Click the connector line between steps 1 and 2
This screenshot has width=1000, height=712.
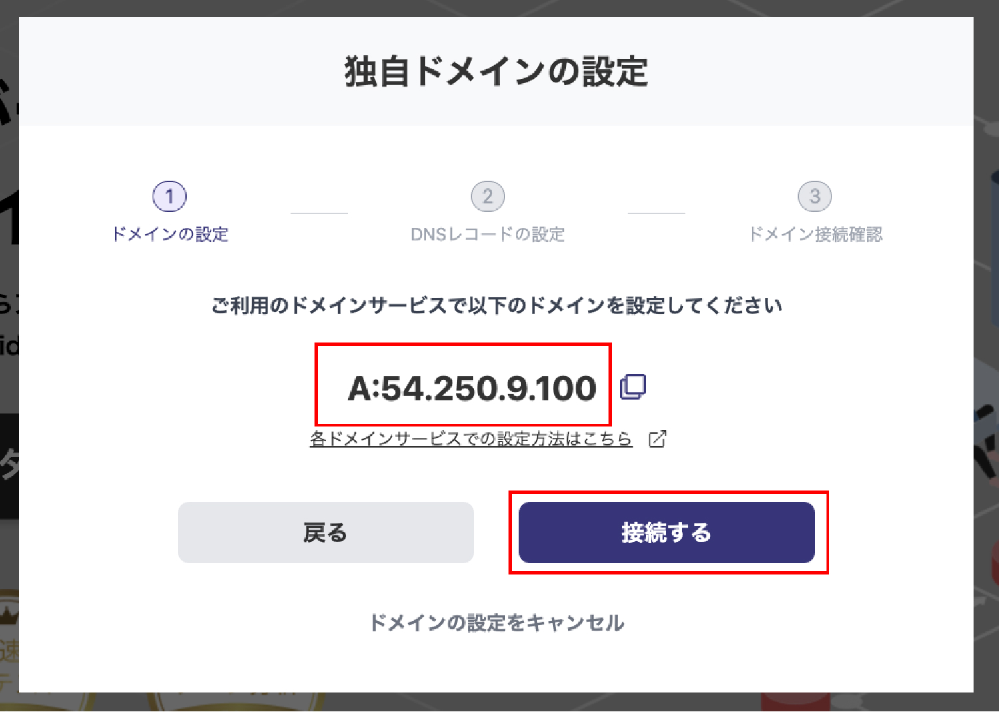click(319, 214)
